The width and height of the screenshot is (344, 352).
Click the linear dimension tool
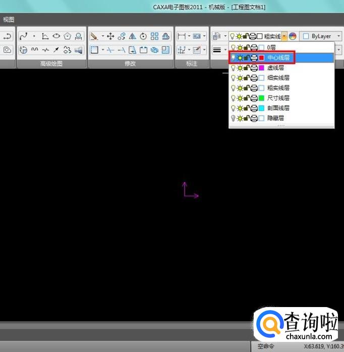coord(181,36)
